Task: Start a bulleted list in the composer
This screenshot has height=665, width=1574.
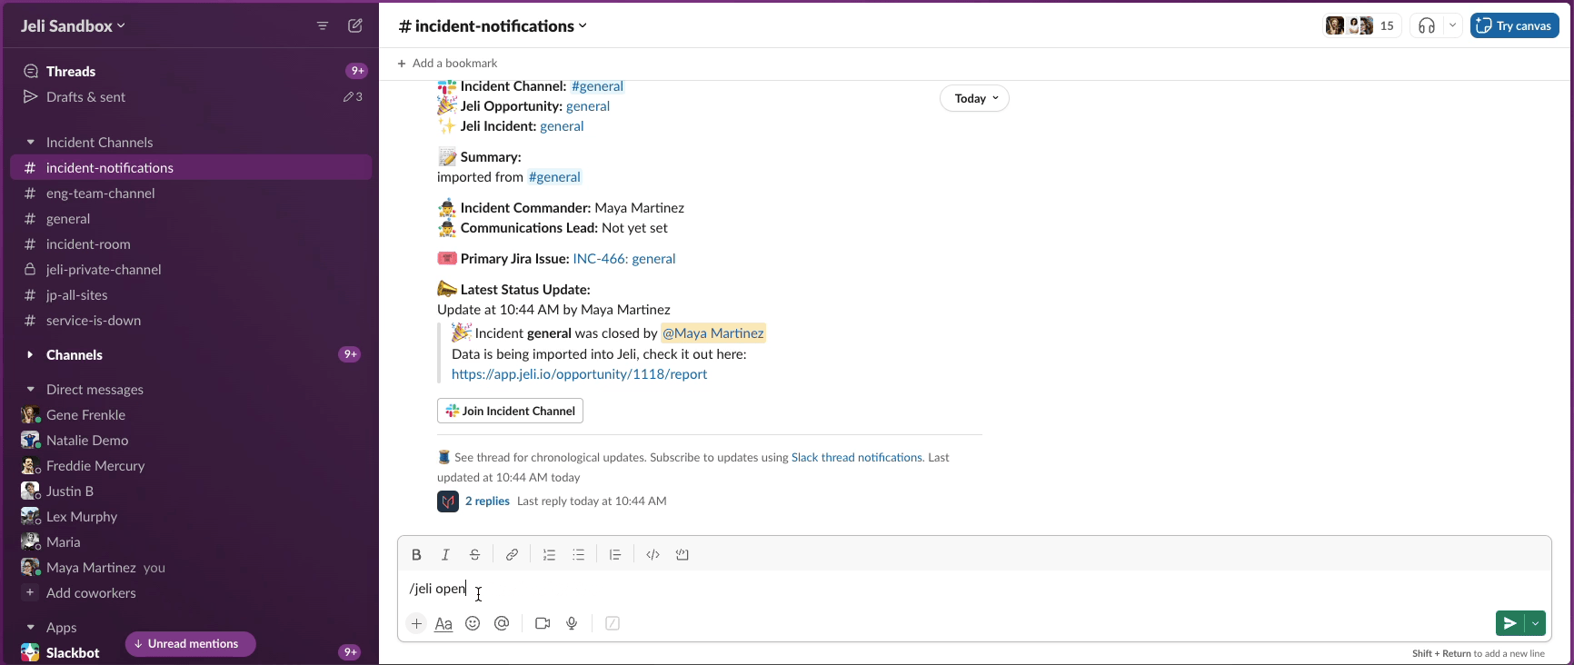Action: tap(578, 554)
